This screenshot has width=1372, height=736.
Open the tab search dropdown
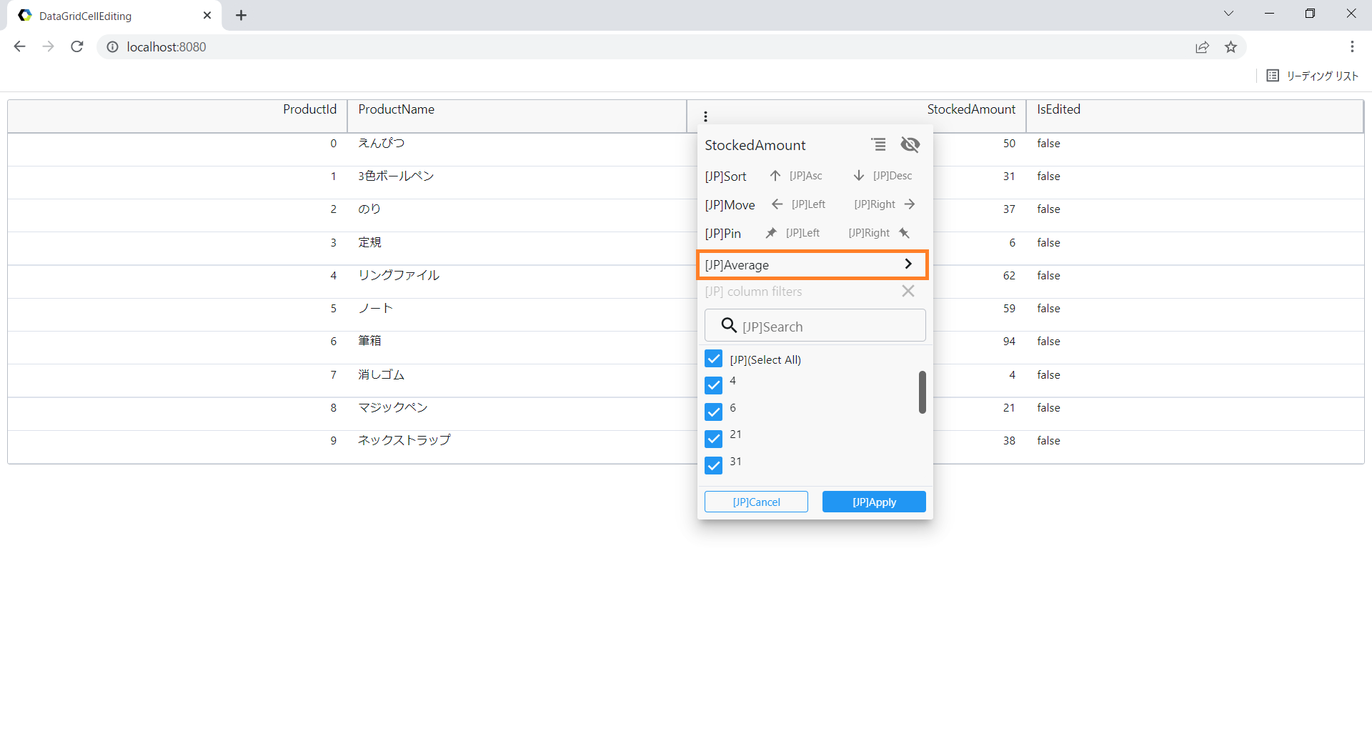[x=1228, y=14]
